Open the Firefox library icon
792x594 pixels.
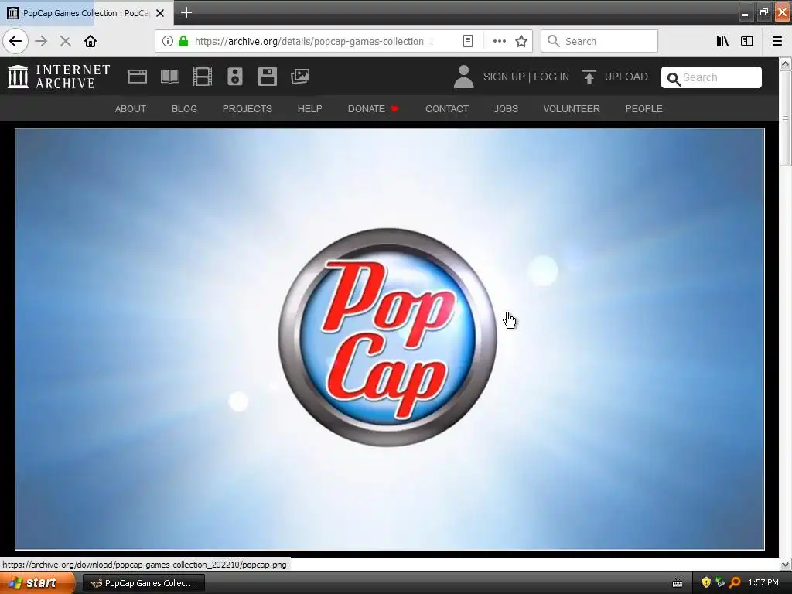point(722,41)
